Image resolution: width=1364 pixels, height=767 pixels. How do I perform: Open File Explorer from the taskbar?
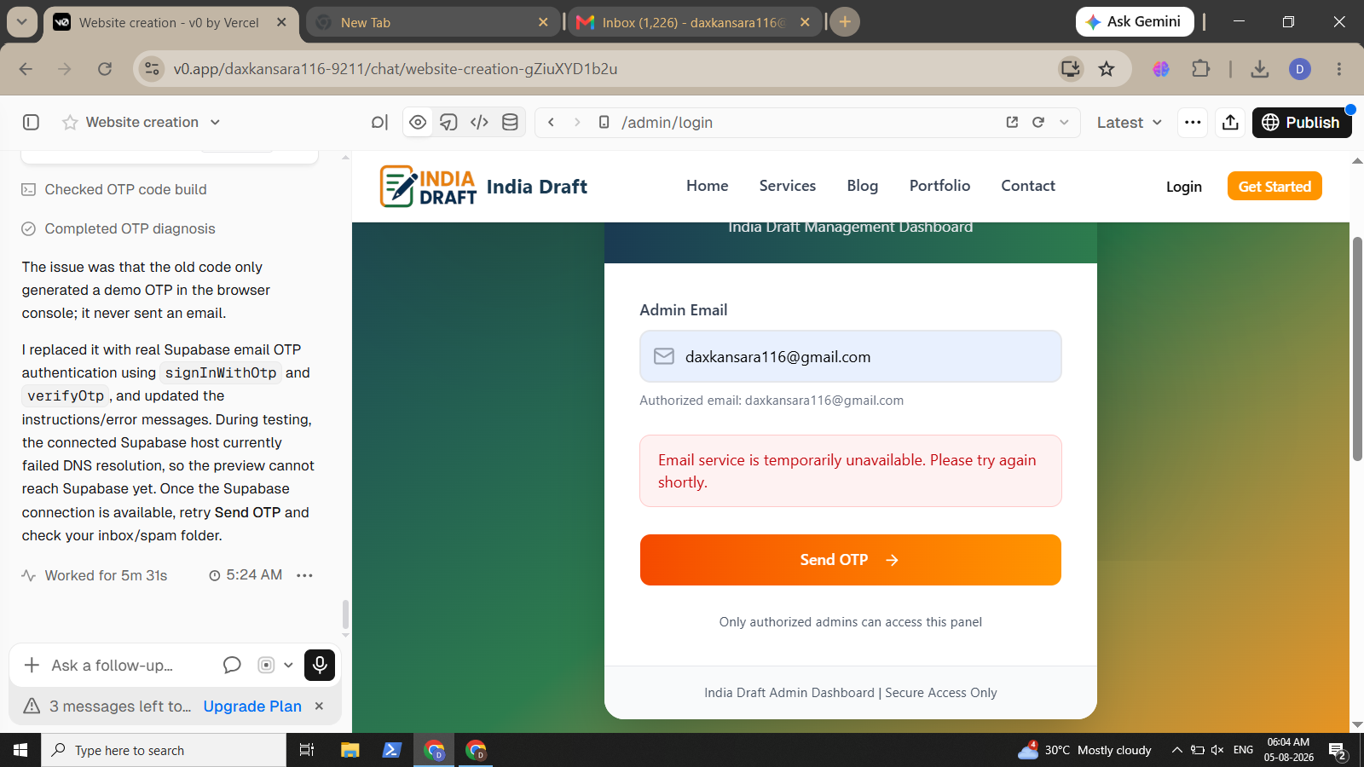[350, 750]
